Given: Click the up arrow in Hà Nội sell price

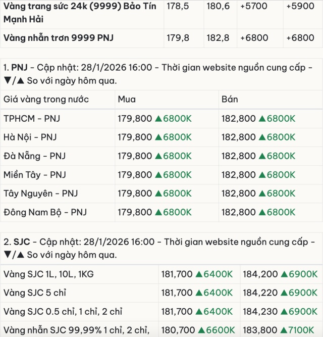Looking at the screenshot, I should (x=262, y=137).
